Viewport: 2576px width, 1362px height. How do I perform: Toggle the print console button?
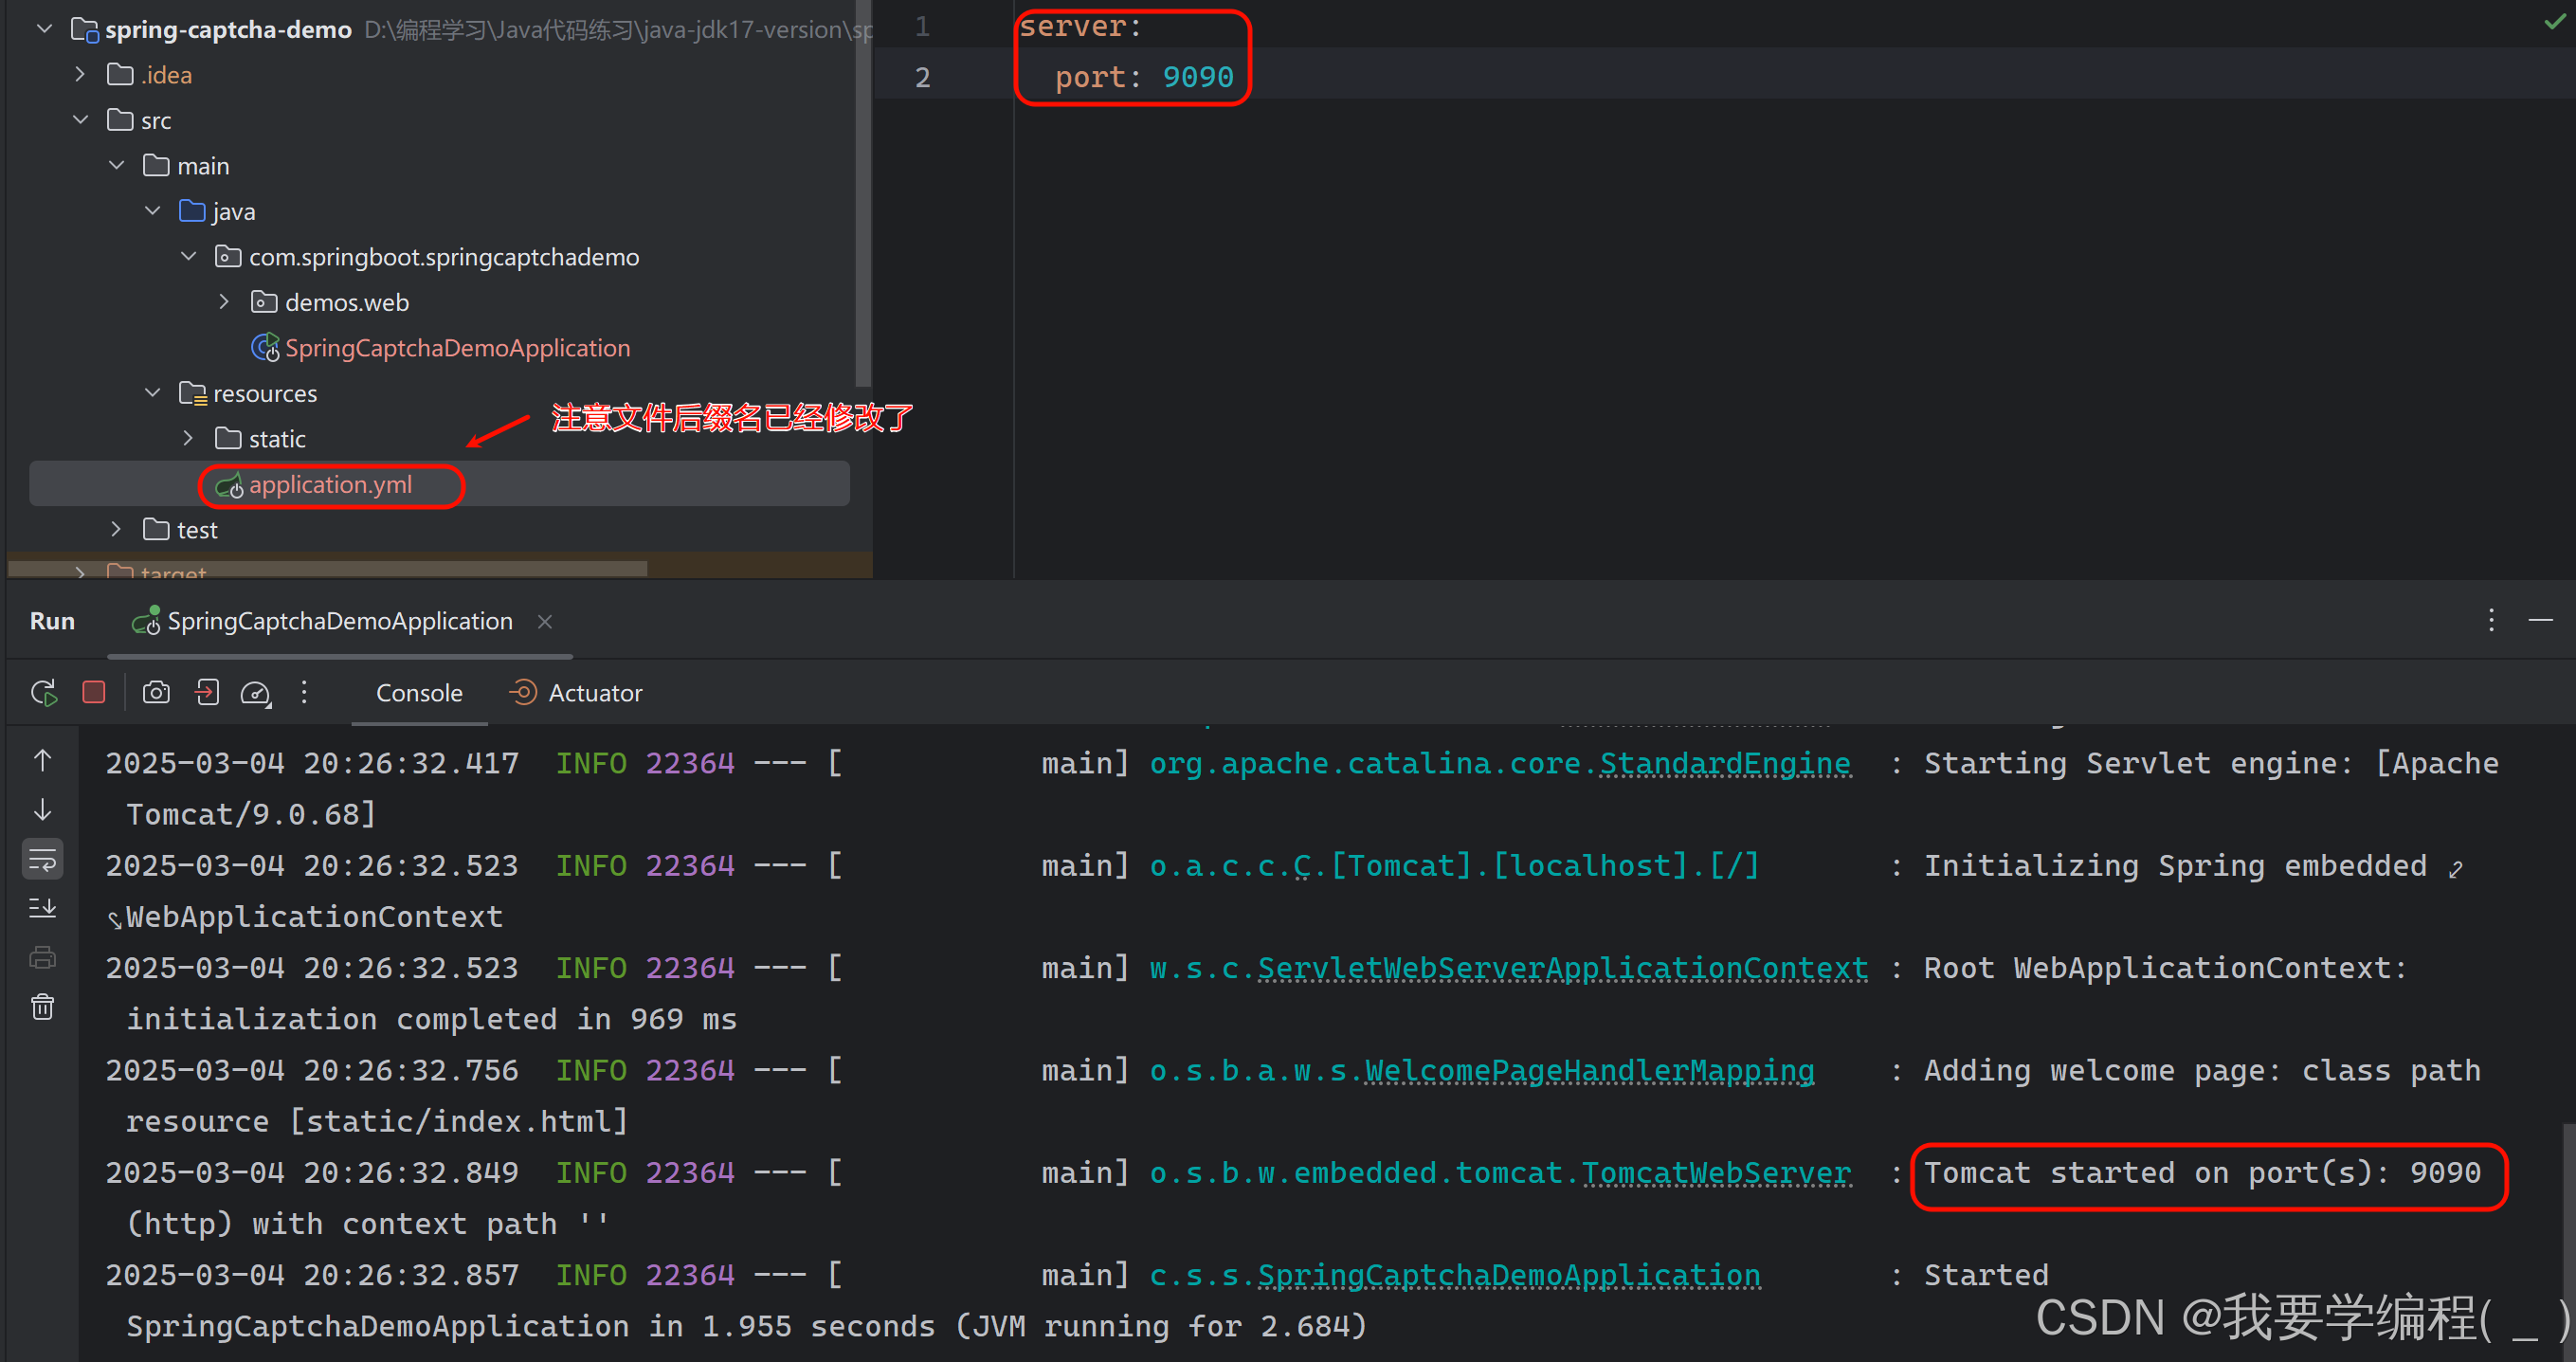(42, 957)
